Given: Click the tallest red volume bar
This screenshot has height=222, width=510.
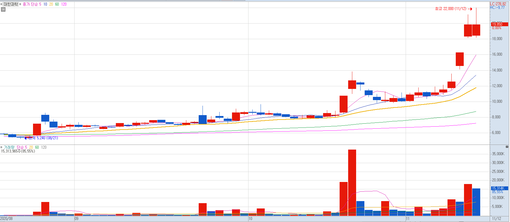Looking at the screenshot, I should (352, 183).
